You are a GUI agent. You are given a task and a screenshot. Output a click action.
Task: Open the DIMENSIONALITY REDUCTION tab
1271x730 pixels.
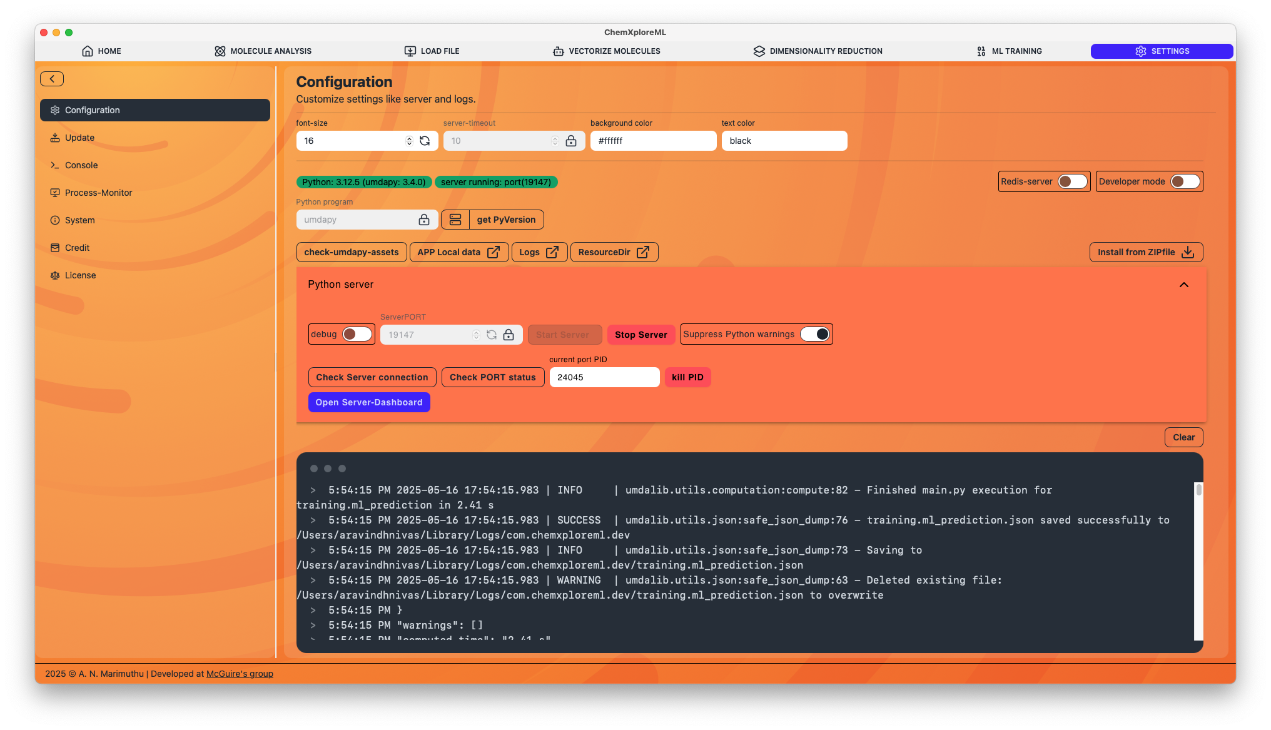[818, 51]
